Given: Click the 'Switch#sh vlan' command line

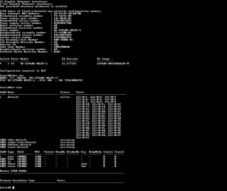Looking at the screenshot, I should [11, 88].
